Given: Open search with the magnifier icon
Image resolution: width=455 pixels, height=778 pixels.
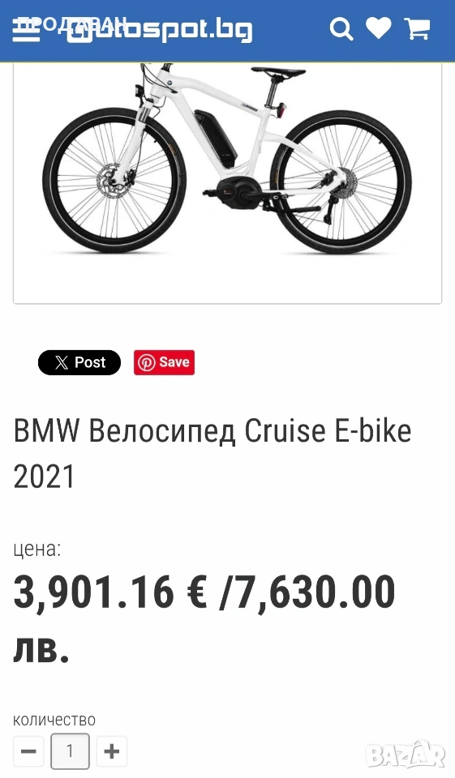Looking at the screenshot, I should [341, 29].
